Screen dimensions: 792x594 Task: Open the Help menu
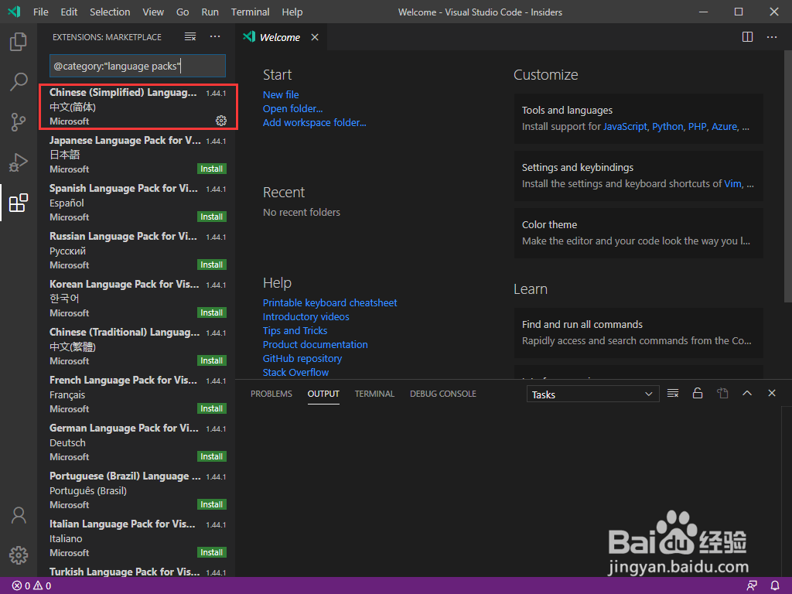pyautogui.click(x=292, y=12)
